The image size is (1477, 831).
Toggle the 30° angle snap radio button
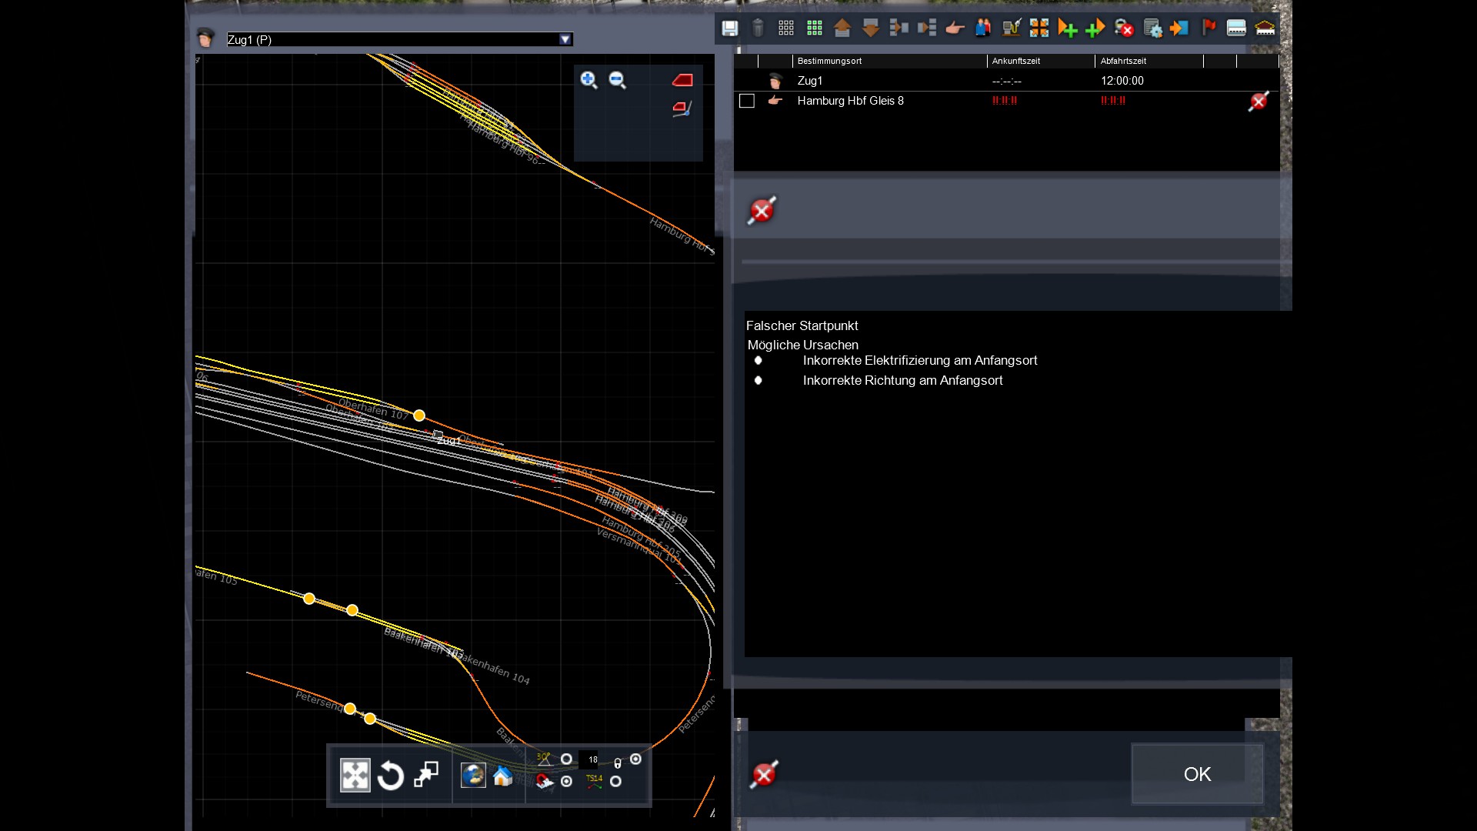(x=566, y=759)
